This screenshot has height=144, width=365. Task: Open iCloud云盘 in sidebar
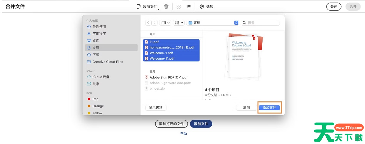pos(101,77)
